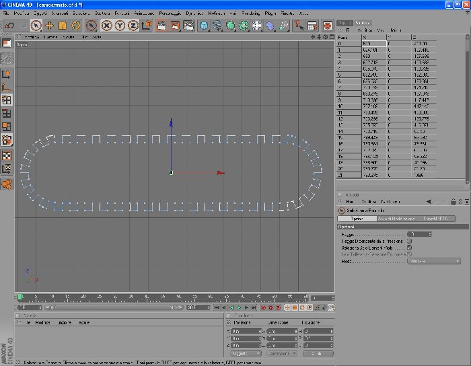Click the X cell of point 0
Screen dimensions: 471x366
(x=373, y=44)
